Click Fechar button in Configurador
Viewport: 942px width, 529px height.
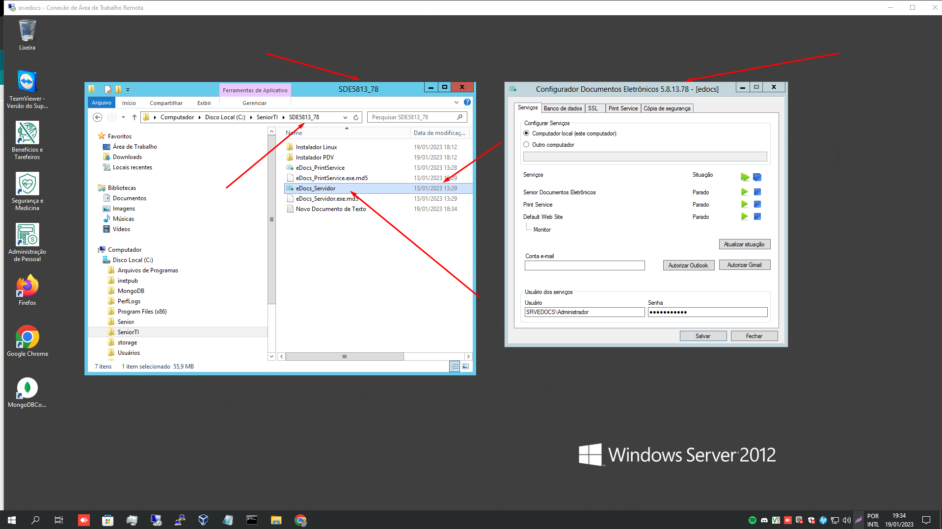click(x=754, y=336)
